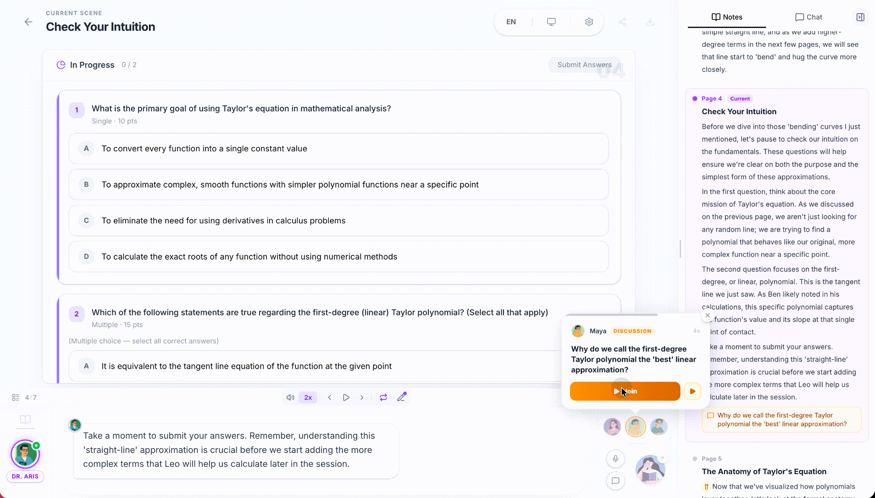This screenshot has width=875, height=498.
Task: Click the microphone icon near the avatars
Action: pos(615,459)
